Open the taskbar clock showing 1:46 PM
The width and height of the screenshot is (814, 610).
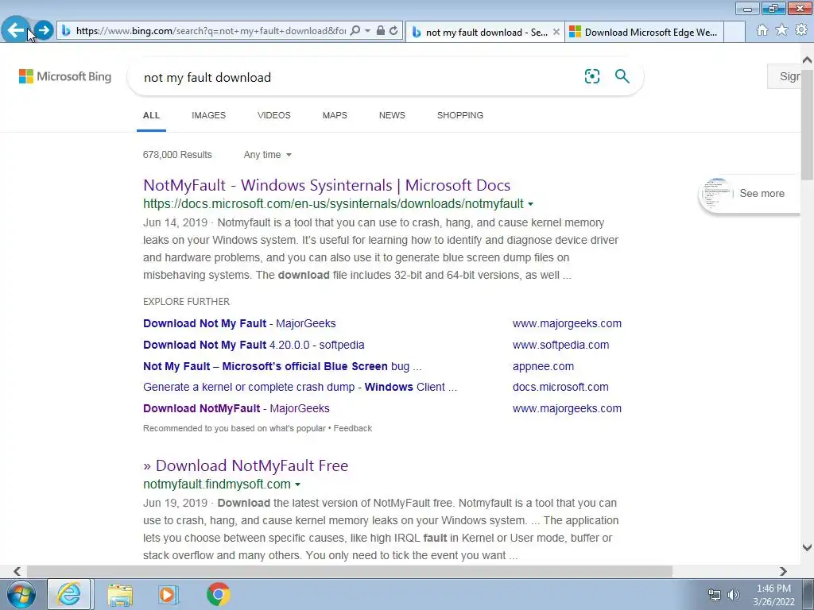(x=773, y=595)
